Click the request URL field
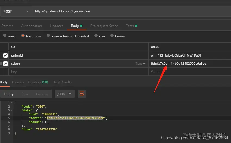This screenshot has width=231, height=143. point(132,11)
